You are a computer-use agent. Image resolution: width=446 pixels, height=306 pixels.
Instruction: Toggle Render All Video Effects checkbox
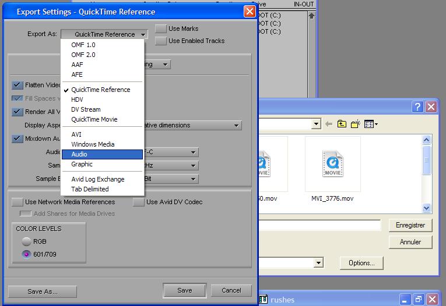17,112
